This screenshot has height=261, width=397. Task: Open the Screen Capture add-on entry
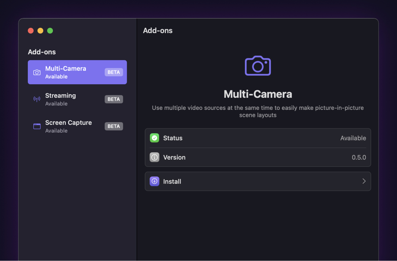point(68,126)
